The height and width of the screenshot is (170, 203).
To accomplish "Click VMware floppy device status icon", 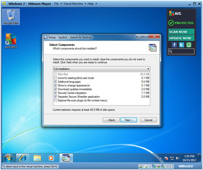I will click(x=149, y=166).
